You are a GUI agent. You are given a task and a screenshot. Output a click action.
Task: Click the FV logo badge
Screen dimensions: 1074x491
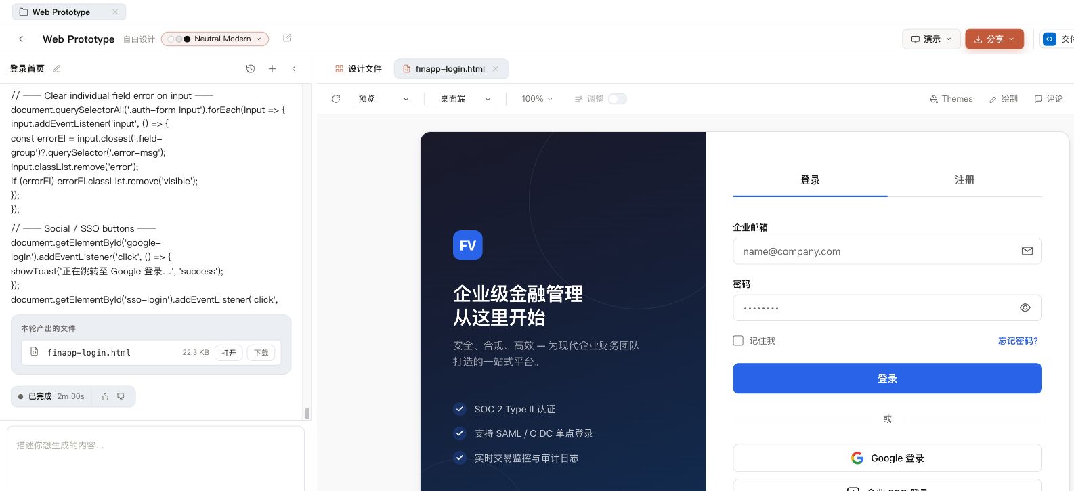468,245
